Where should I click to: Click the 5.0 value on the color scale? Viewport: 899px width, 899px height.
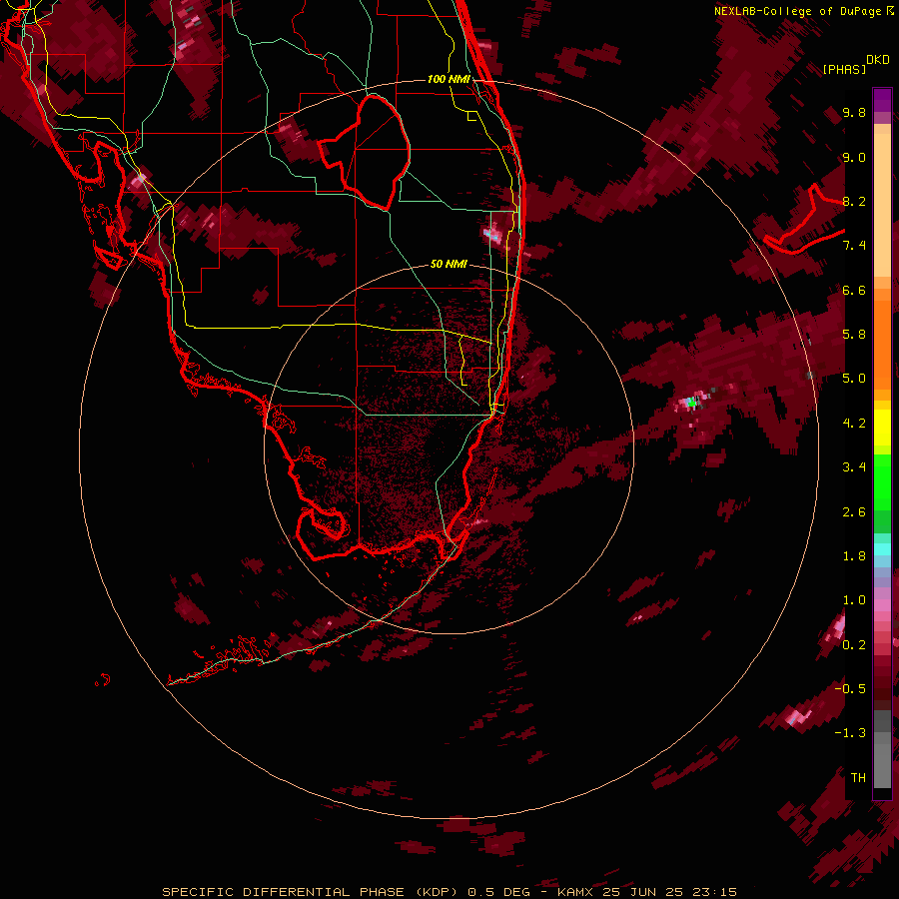point(854,379)
